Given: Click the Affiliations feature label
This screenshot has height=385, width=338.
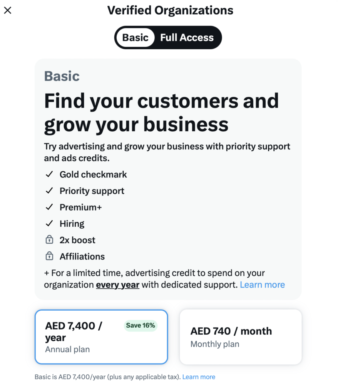Looking at the screenshot, I should click(82, 256).
